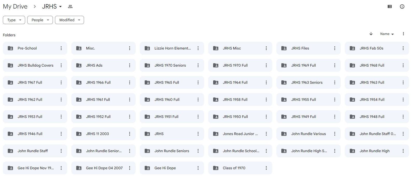Open more actions for JRHS 1960 Full
This screenshot has height=183, width=412.
(198, 100)
